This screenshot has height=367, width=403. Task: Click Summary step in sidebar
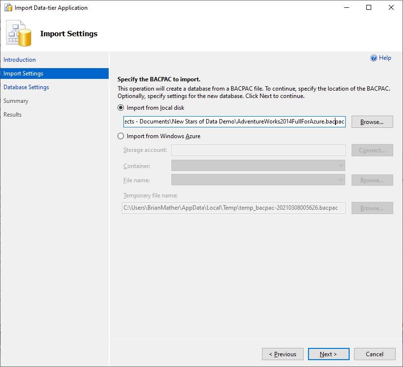click(x=16, y=101)
